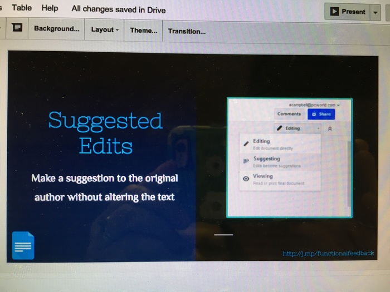
Task: Expand the Present button dropdown arrow
Action: point(376,12)
